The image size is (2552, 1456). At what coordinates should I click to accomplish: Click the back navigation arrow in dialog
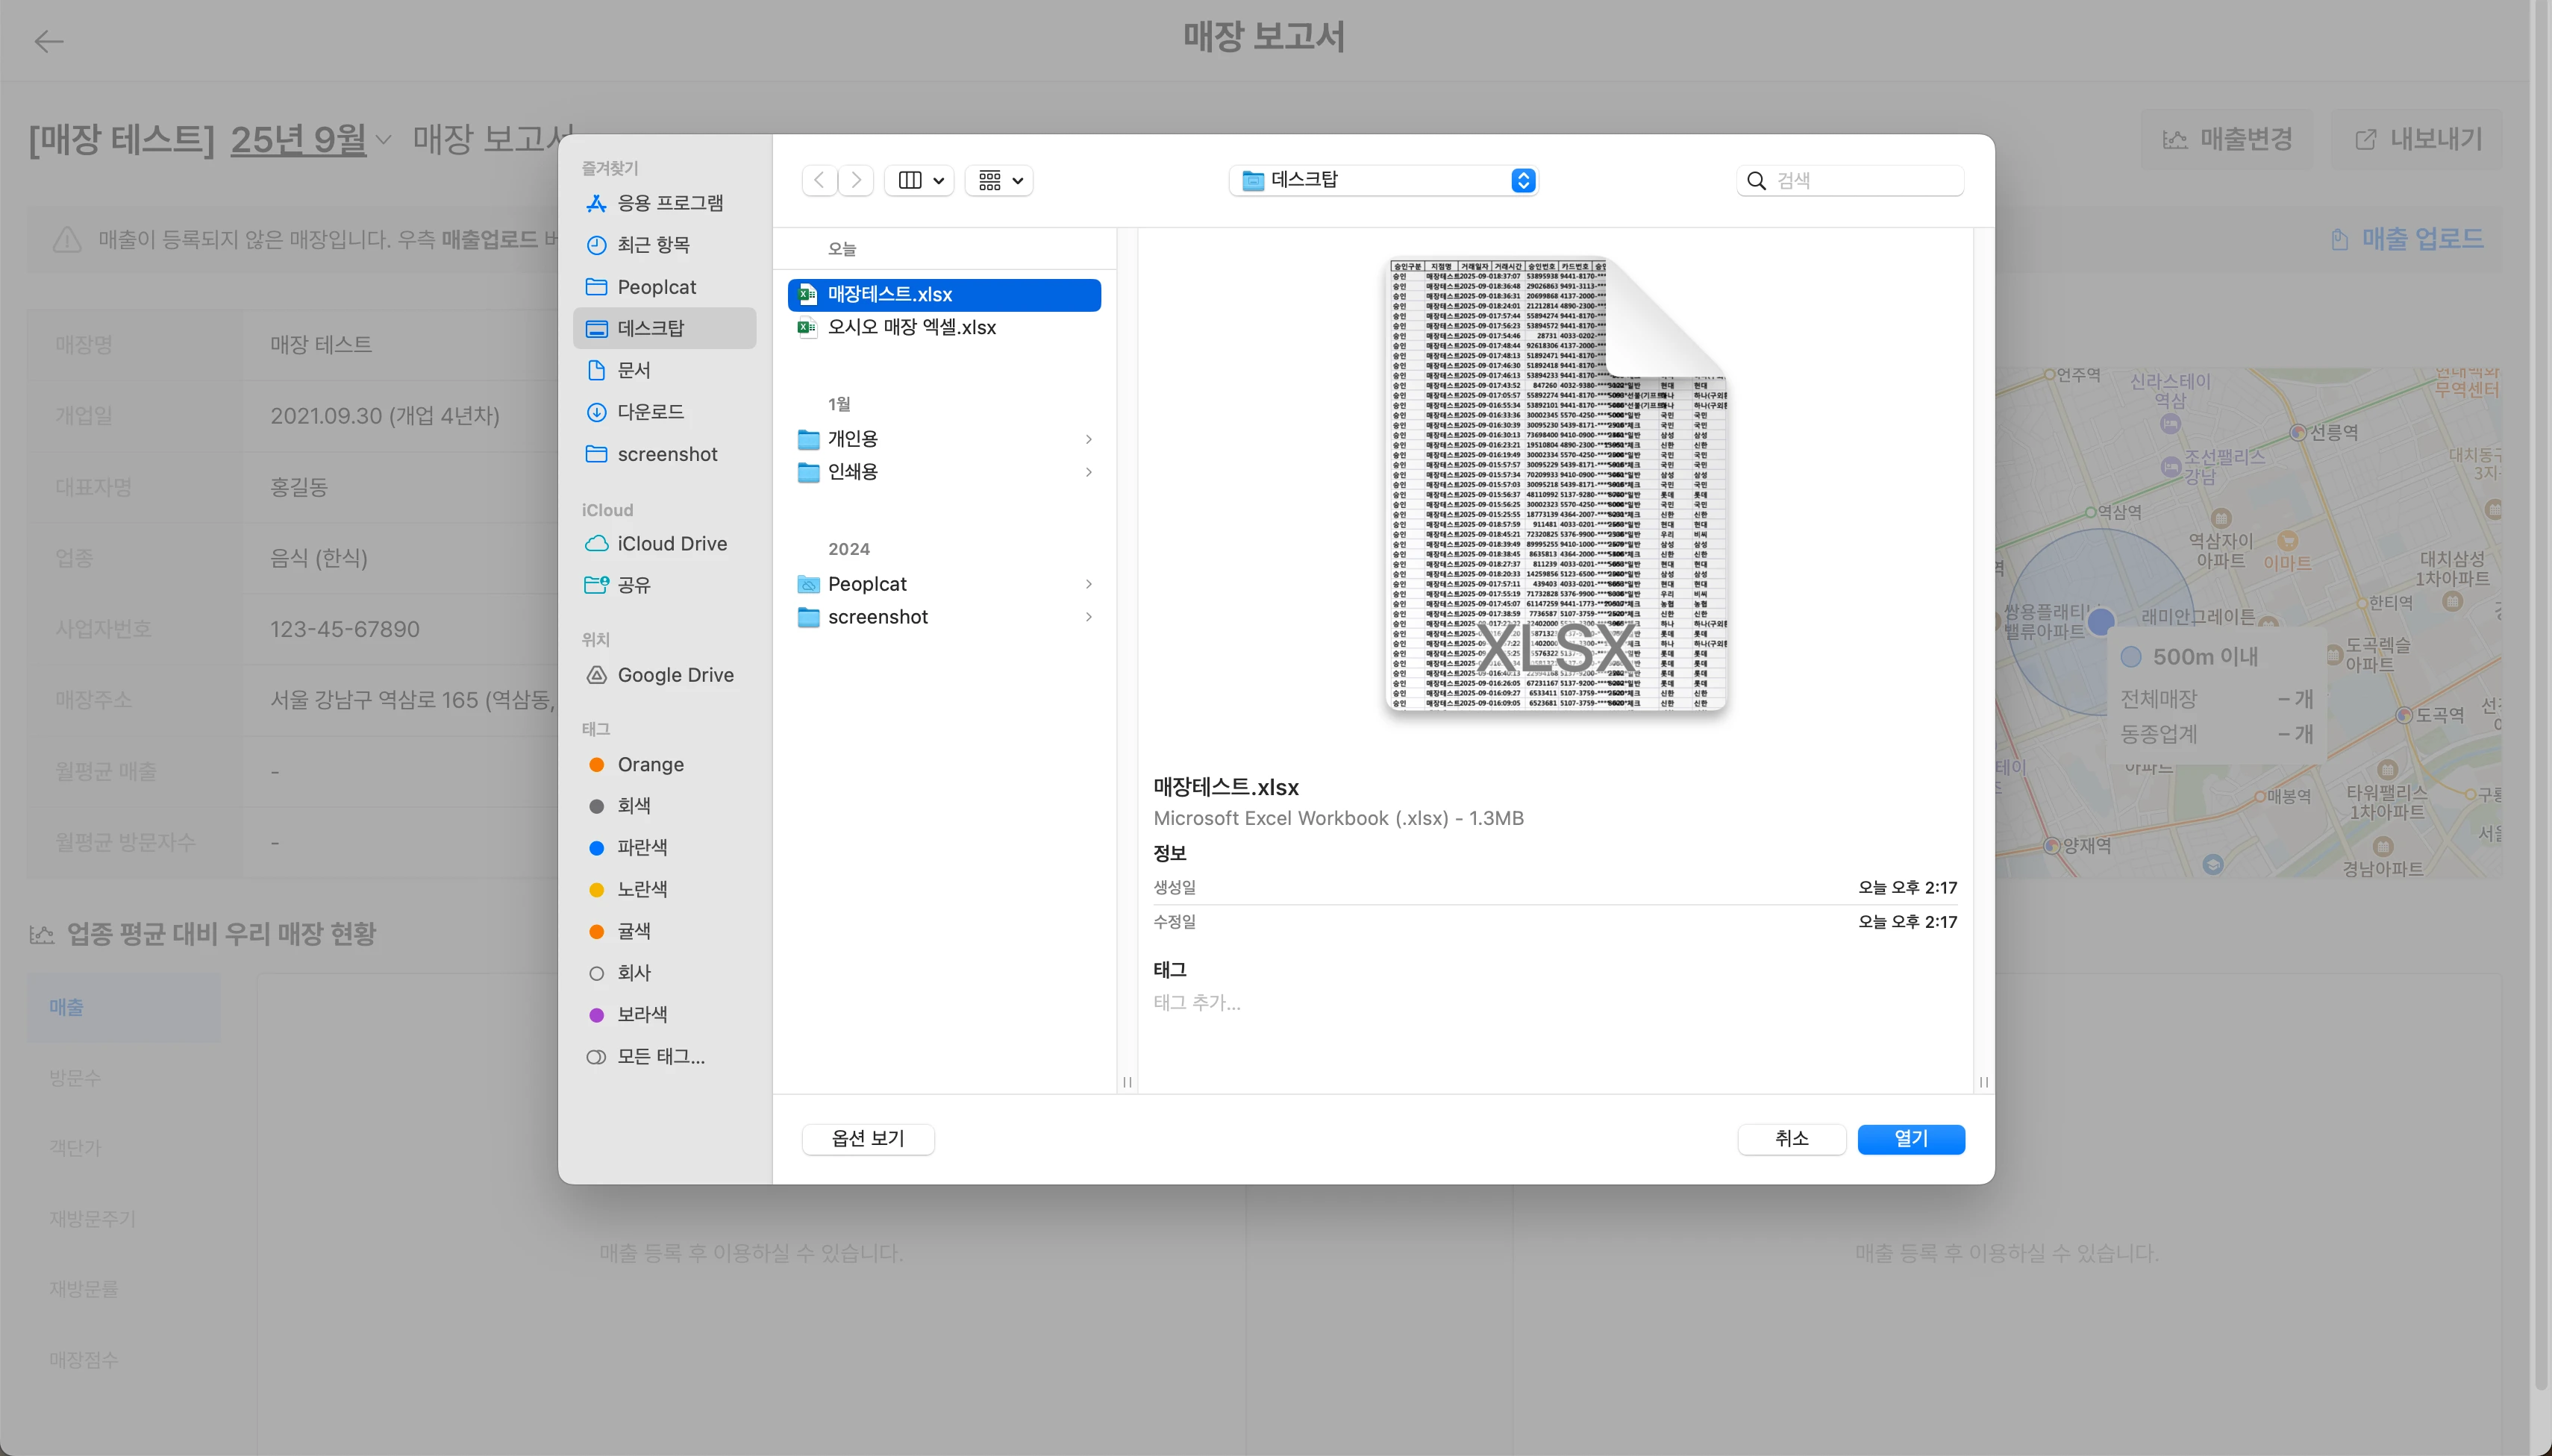[819, 180]
